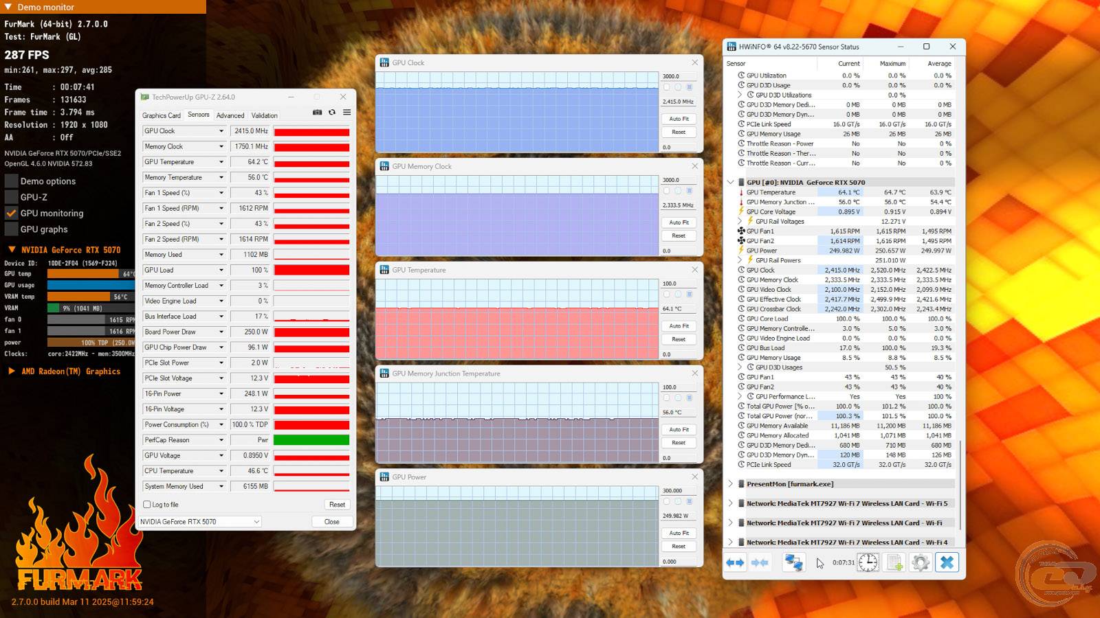Image resolution: width=1100 pixels, height=618 pixels.
Task: Click GPU Temperature graph window icon
Action: tap(385, 270)
